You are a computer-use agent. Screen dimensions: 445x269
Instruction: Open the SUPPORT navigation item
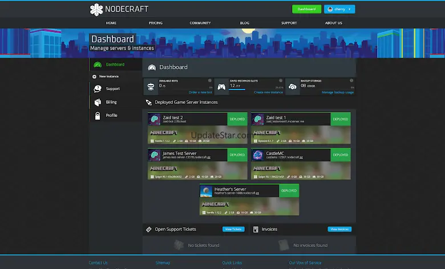(x=289, y=23)
